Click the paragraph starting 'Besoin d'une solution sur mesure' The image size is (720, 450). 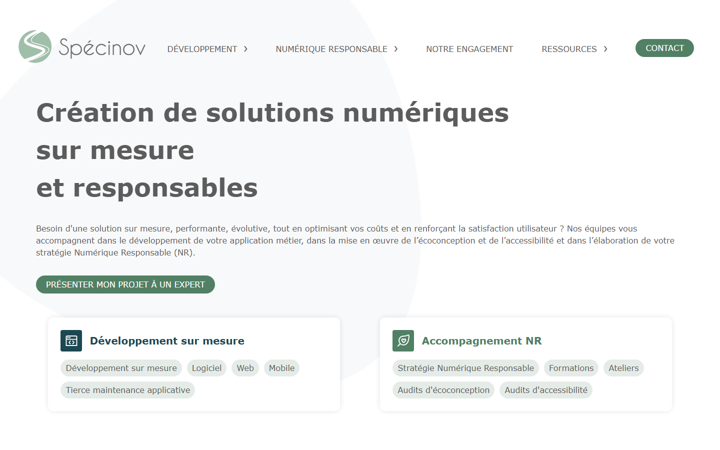coord(355,240)
